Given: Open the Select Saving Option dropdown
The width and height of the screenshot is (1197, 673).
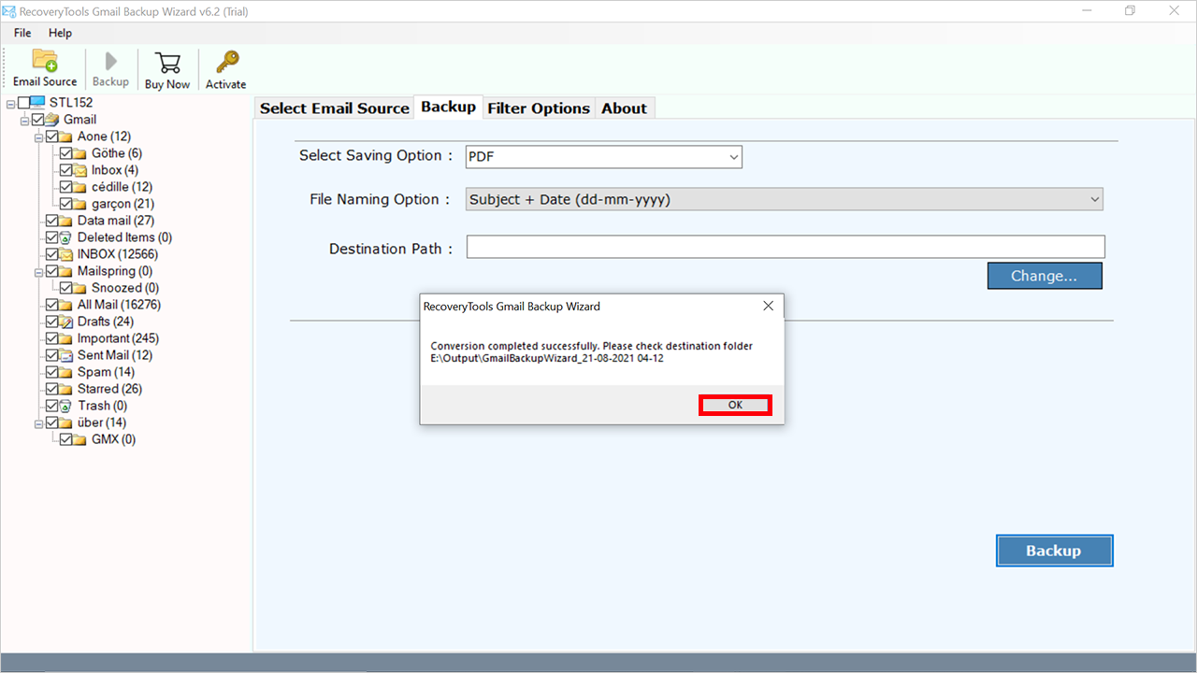Looking at the screenshot, I should pos(604,157).
